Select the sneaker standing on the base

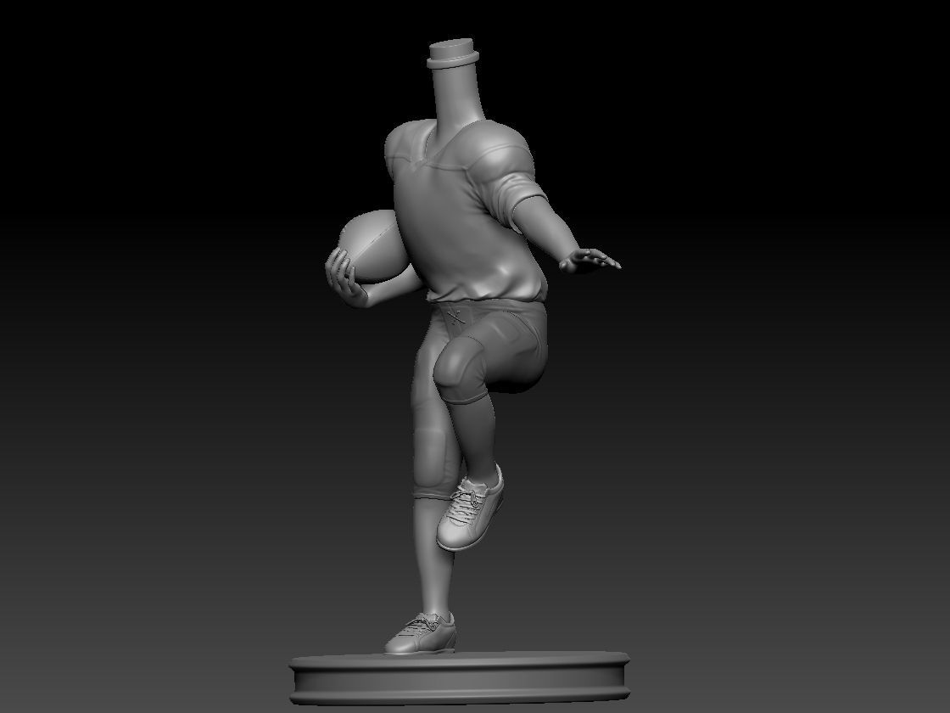pyautogui.click(x=421, y=633)
